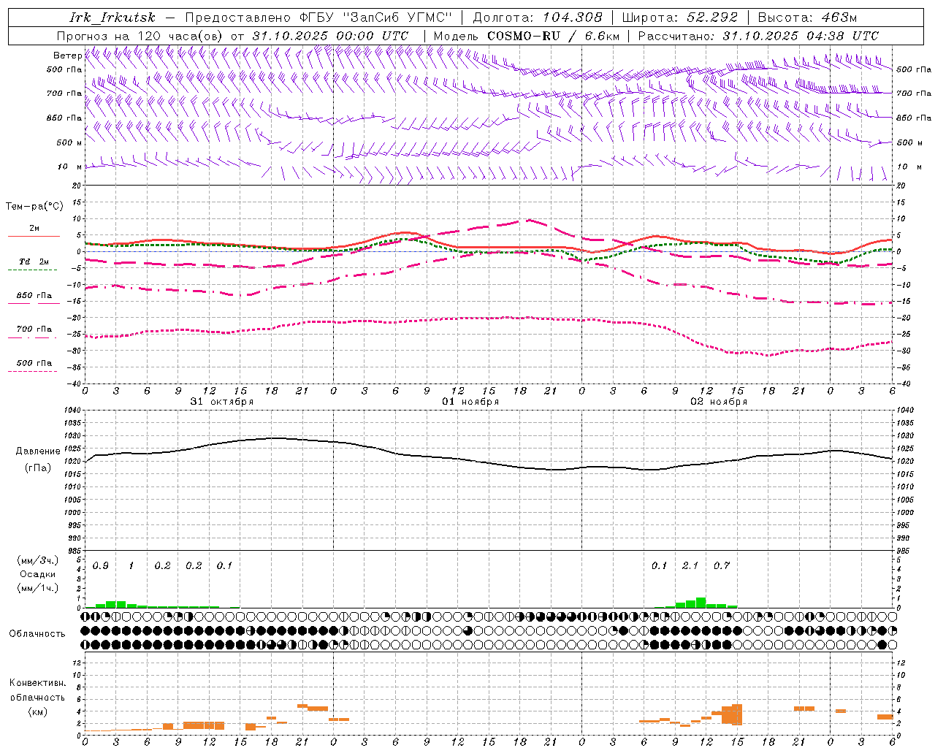The width and height of the screenshot is (935, 748).
Task: Click the 'Давление' pressure panel label
Action: tap(37, 451)
